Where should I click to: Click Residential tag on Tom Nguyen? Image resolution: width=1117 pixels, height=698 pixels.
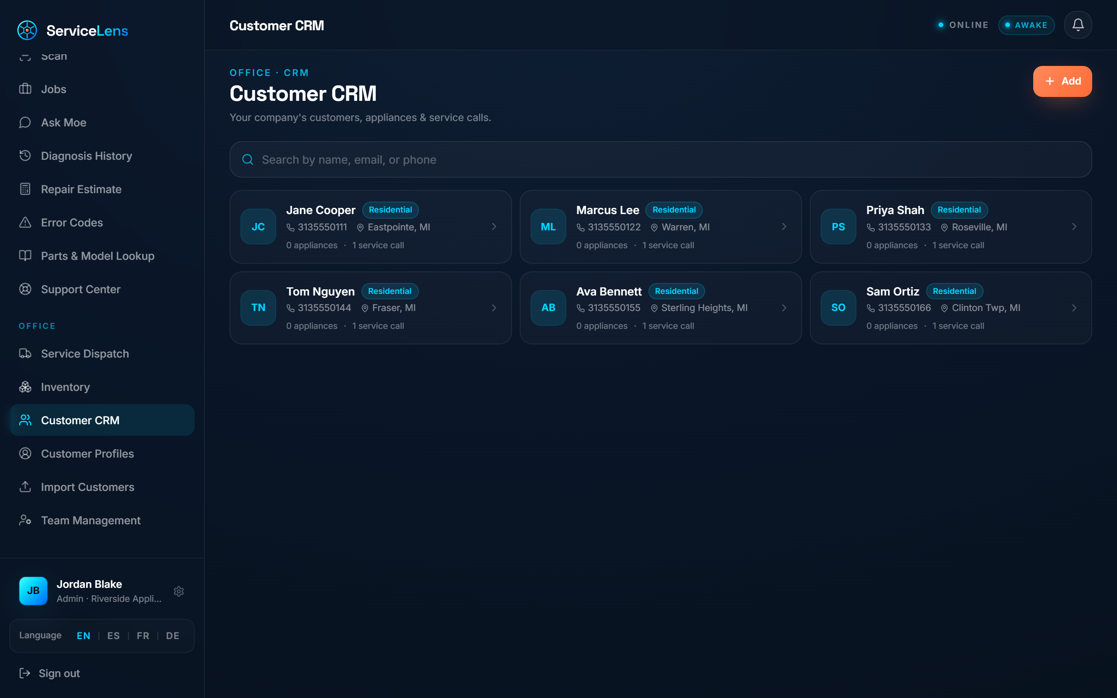coord(389,291)
